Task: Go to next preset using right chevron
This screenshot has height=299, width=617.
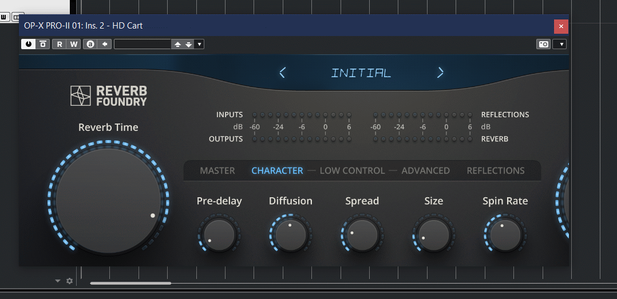Action: pyautogui.click(x=440, y=73)
